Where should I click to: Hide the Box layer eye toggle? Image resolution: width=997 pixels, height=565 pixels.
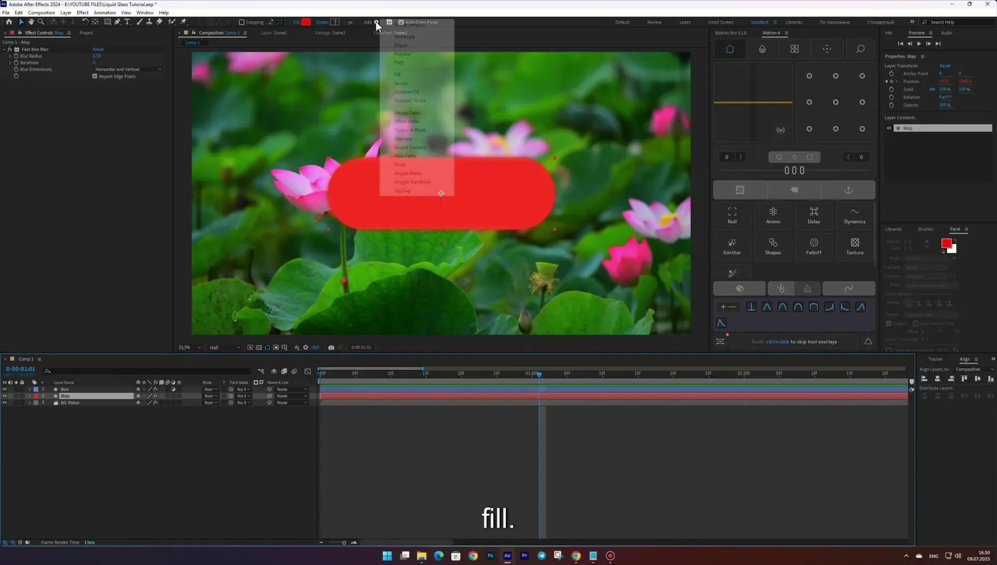5,389
